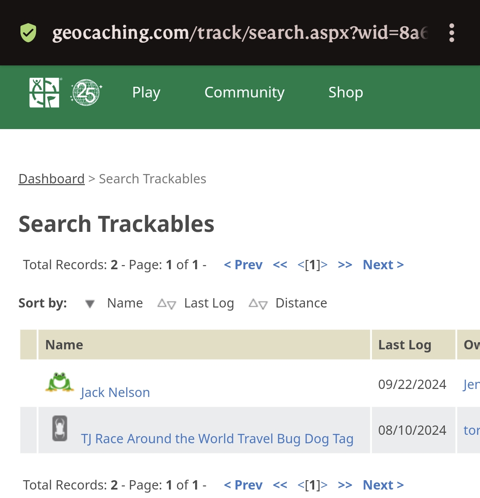This screenshot has height=498, width=480.
Task: Open TJ Race Around the World trackable
Action: (217, 439)
